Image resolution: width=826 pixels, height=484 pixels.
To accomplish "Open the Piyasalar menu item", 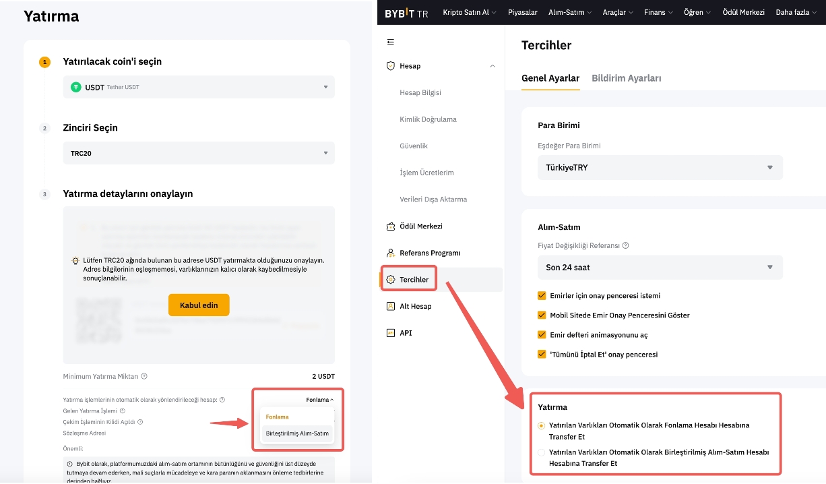I will [x=522, y=12].
